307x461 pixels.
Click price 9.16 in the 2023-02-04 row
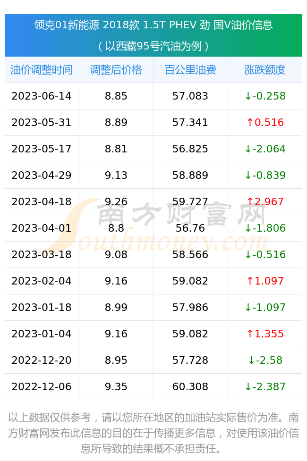point(116,281)
